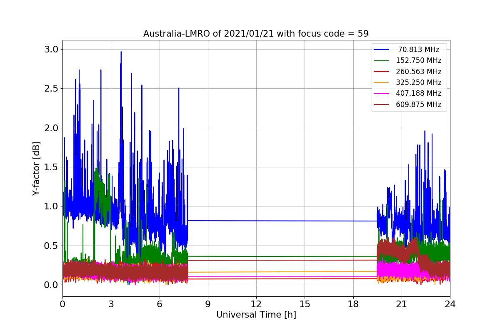Select the 70.813 MHz legend label

(x=419, y=50)
